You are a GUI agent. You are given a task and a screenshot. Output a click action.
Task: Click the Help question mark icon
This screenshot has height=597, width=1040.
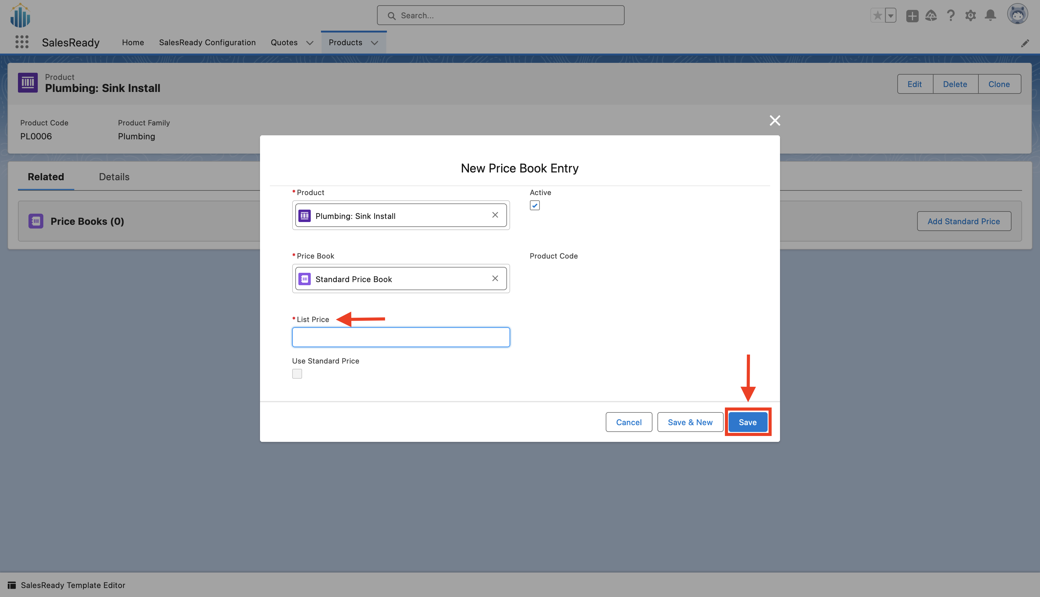click(951, 15)
